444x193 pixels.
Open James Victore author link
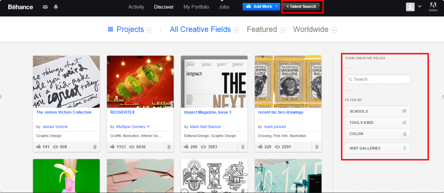click(x=55, y=127)
